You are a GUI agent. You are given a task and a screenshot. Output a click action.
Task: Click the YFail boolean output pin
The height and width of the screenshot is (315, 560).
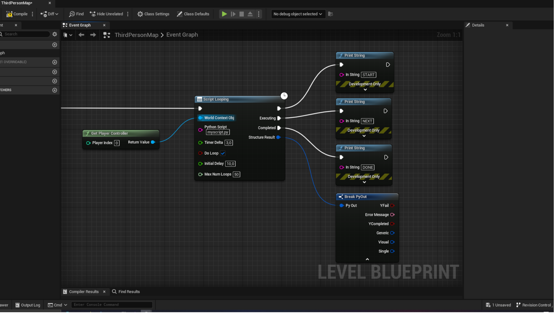(x=392, y=205)
